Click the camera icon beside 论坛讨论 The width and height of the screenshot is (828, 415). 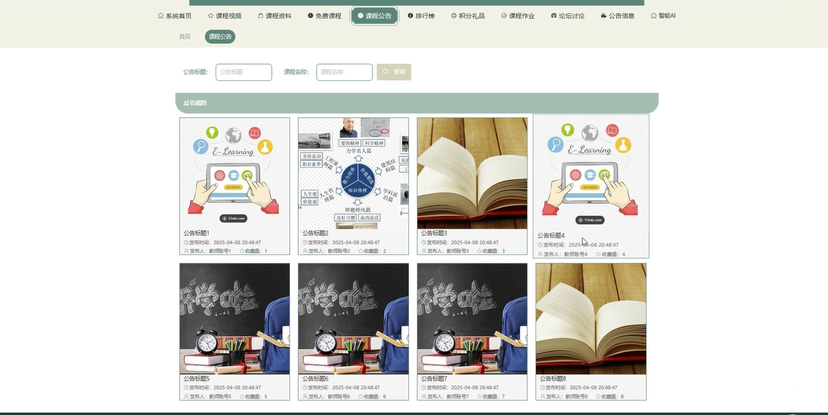point(554,16)
